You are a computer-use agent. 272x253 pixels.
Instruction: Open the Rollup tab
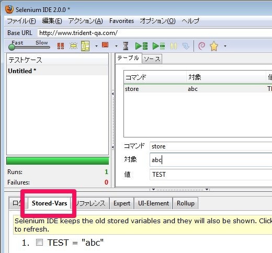(186, 203)
